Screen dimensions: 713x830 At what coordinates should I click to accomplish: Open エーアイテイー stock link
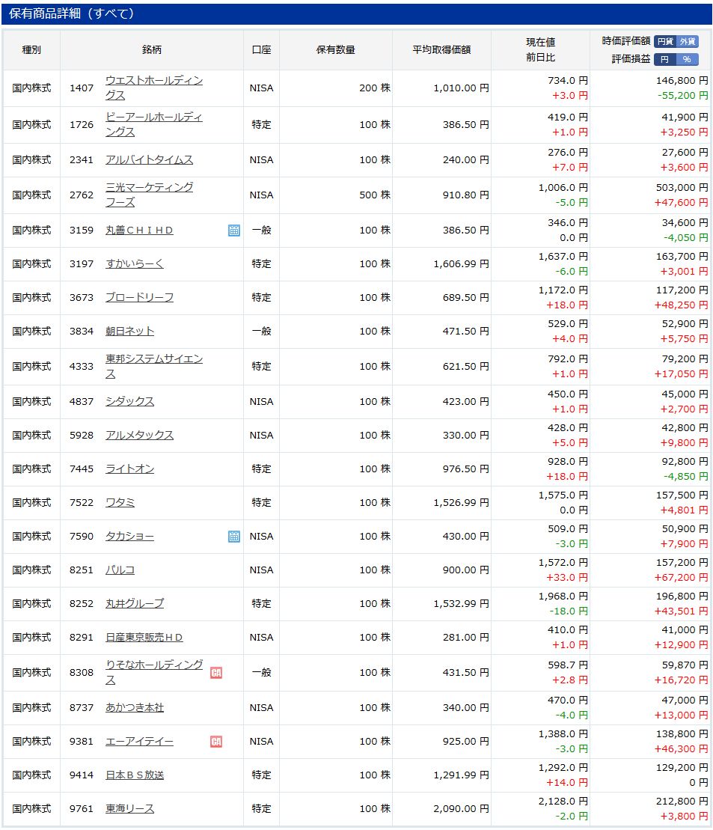tap(139, 741)
